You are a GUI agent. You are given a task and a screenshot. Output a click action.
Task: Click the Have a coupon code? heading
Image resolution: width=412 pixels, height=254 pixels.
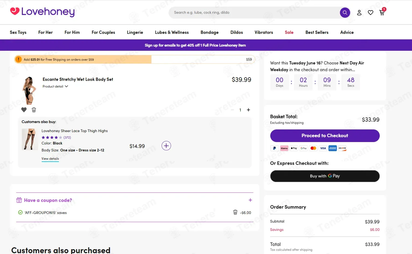(48, 200)
